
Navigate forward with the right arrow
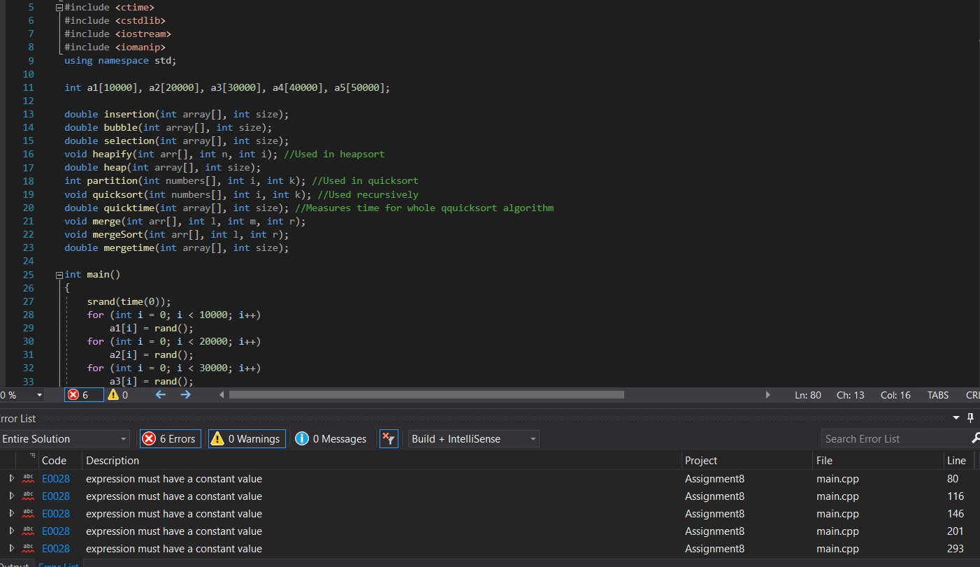185,395
